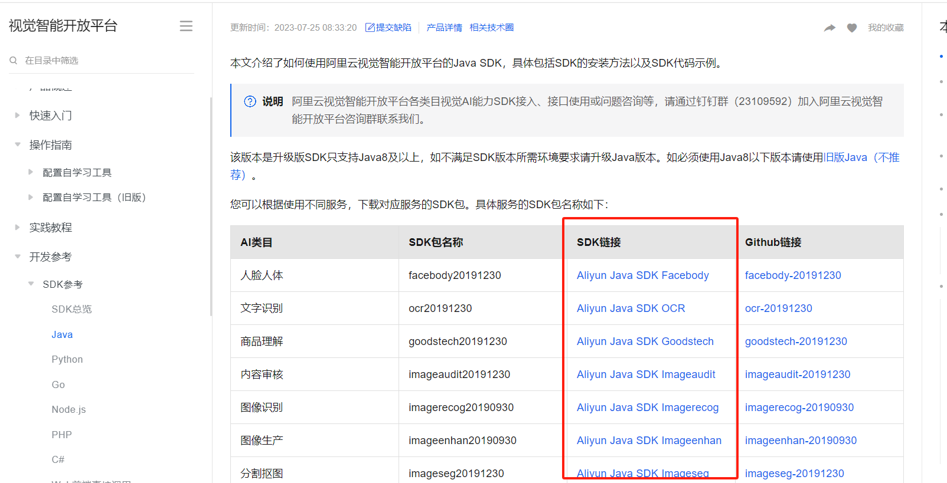Expand 配置自学习工具（旧版）tree node

point(31,197)
